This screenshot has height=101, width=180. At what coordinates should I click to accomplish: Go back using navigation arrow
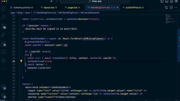click(52, 1)
